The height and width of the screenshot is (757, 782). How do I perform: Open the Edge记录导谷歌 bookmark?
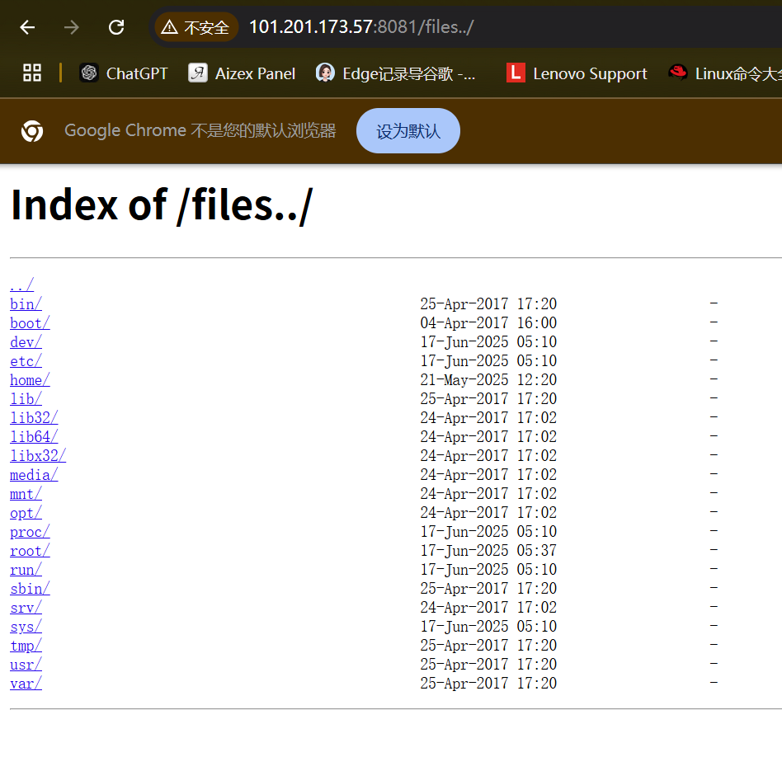coord(396,73)
